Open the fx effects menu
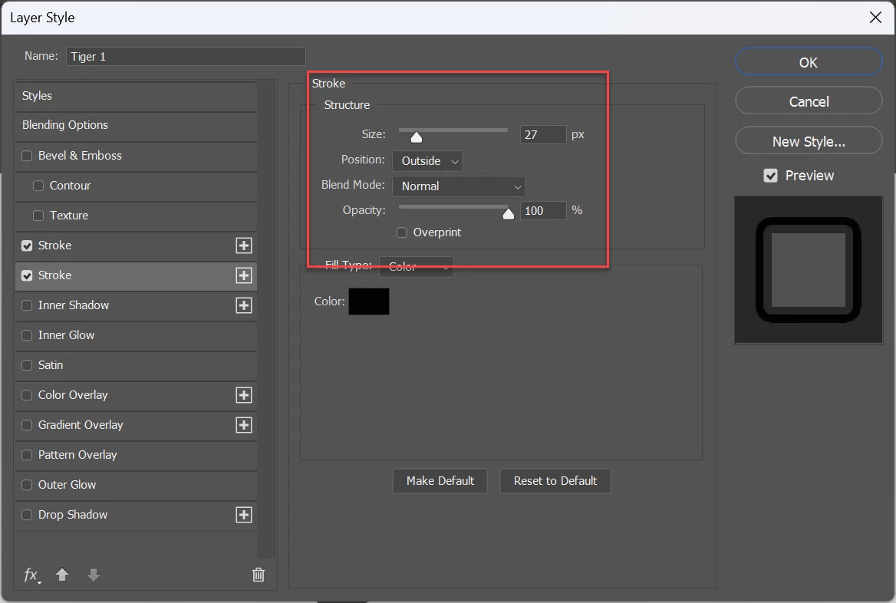 (x=32, y=575)
